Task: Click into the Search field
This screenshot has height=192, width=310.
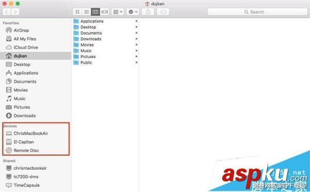Action: [x=257, y=12]
